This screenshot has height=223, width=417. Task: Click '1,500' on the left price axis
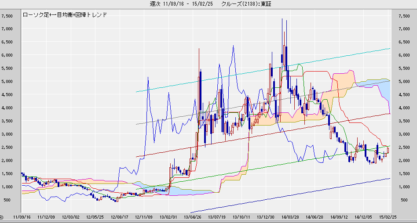coord(7,174)
